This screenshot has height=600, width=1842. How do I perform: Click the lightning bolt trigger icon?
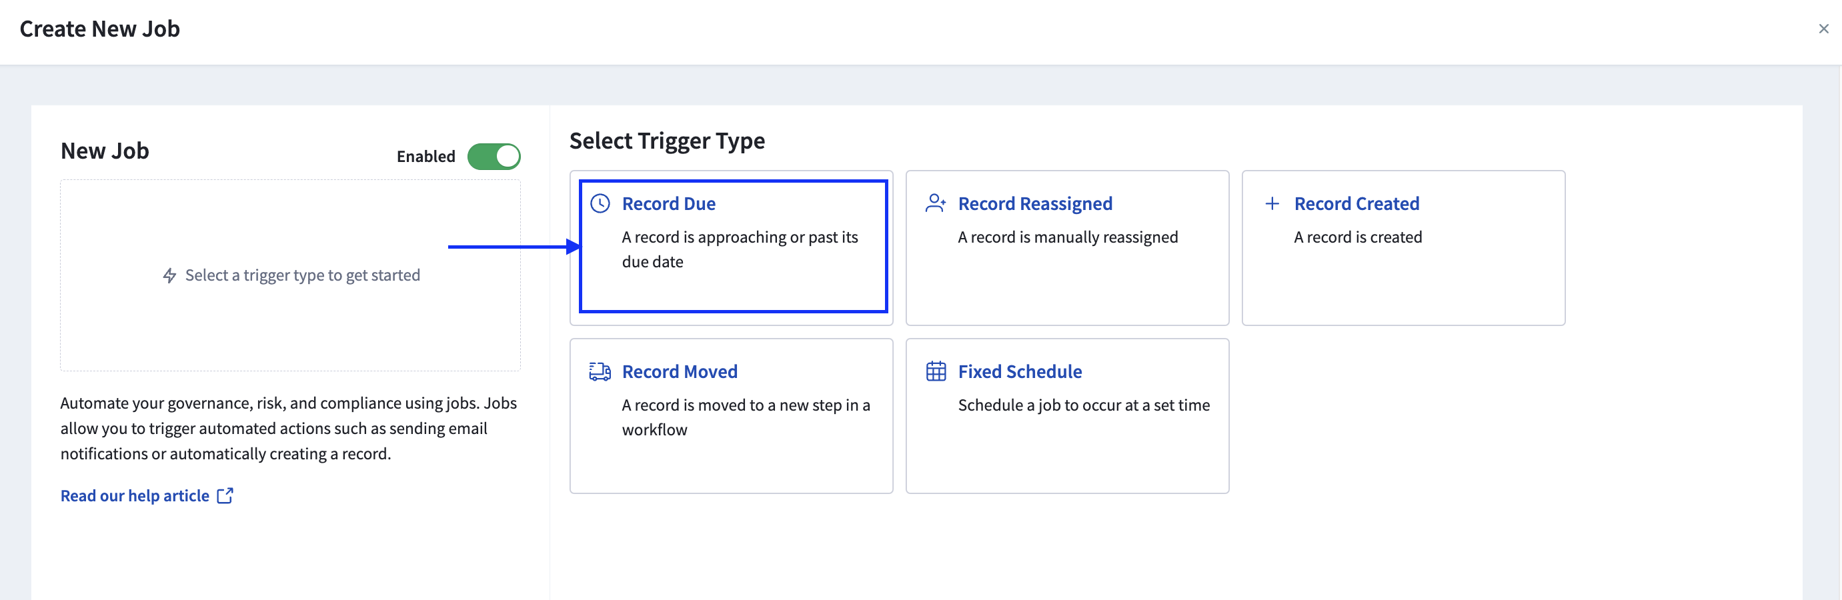[169, 275]
